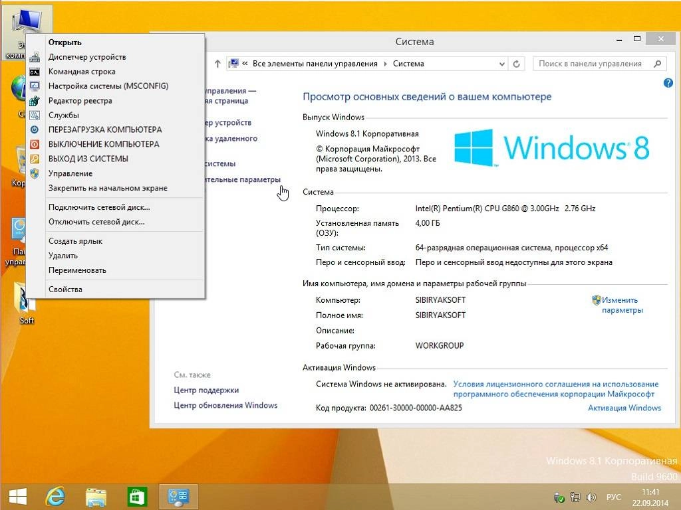The height and width of the screenshot is (510, 681).
Task: Click the network tray icon
Action: [575, 497]
